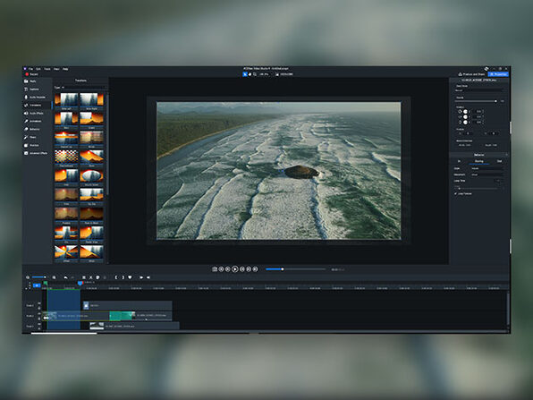
Task: Open the Audio Recorder microphone panel
Action: tap(37, 98)
